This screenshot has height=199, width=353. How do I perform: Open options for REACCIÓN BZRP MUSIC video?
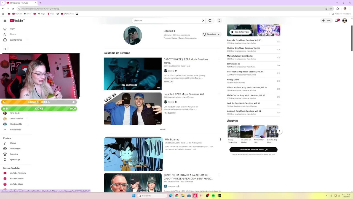point(219,175)
